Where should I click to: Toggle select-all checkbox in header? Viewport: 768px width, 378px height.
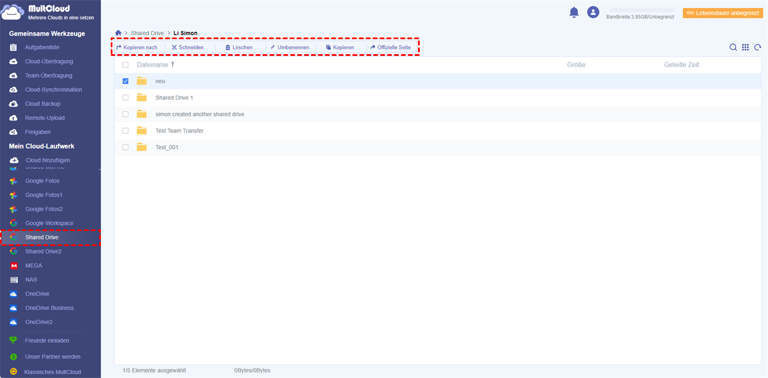126,65
